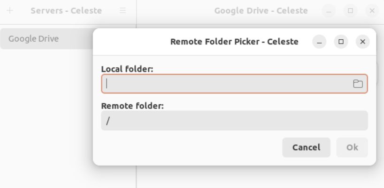384x188 pixels.
Task: Confirm with the Ok button
Action: coord(352,147)
